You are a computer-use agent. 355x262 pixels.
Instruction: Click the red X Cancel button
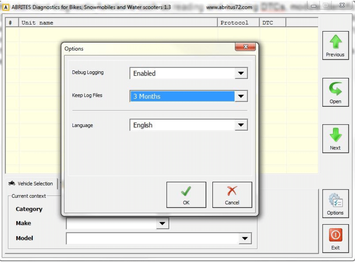[x=232, y=195]
